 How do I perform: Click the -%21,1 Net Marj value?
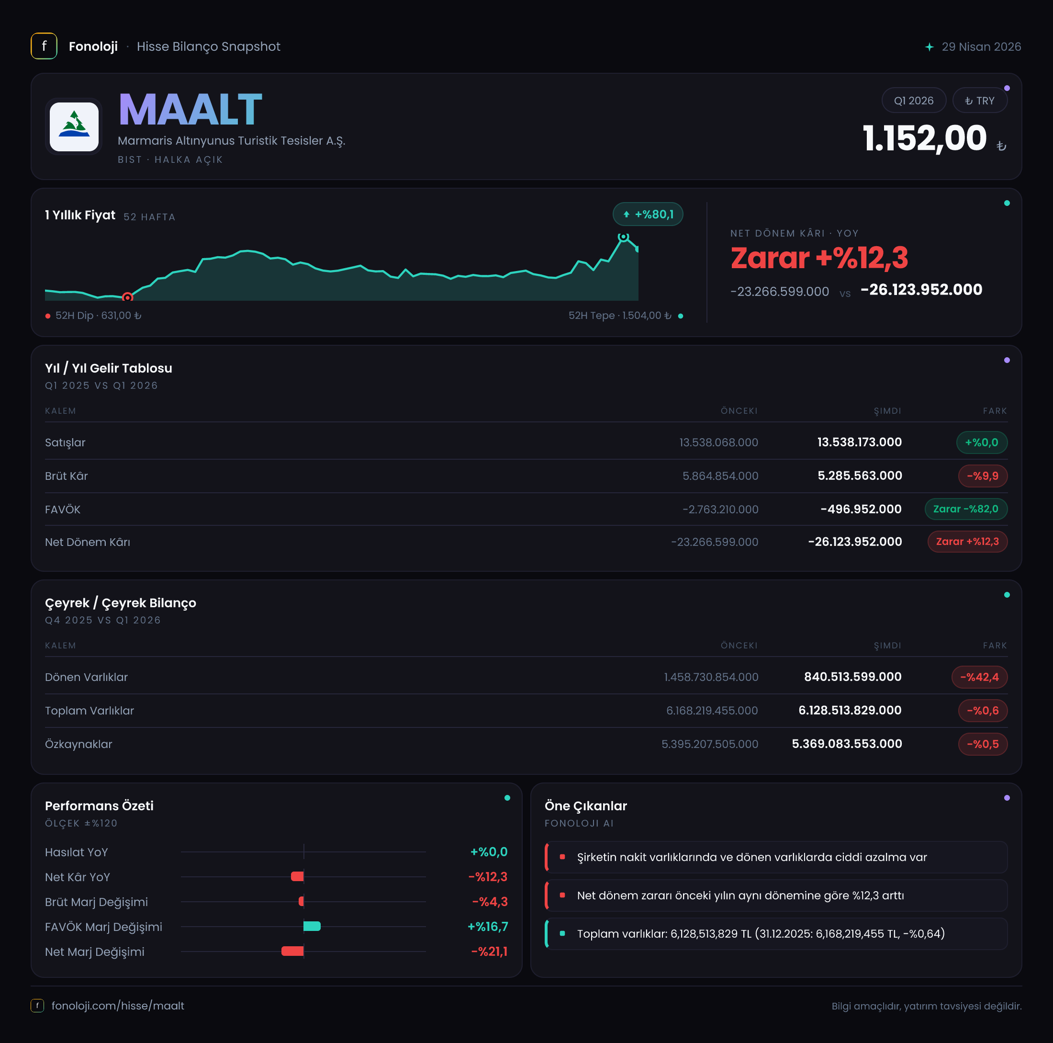point(490,952)
